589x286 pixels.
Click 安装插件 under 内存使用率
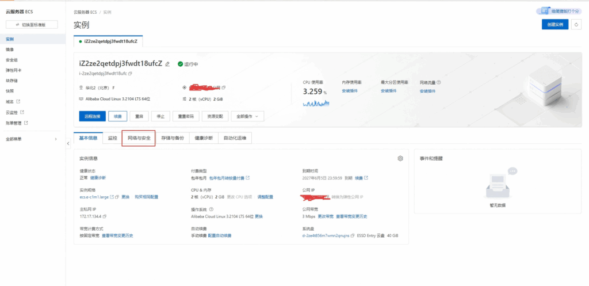pyautogui.click(x=350, y=91)
